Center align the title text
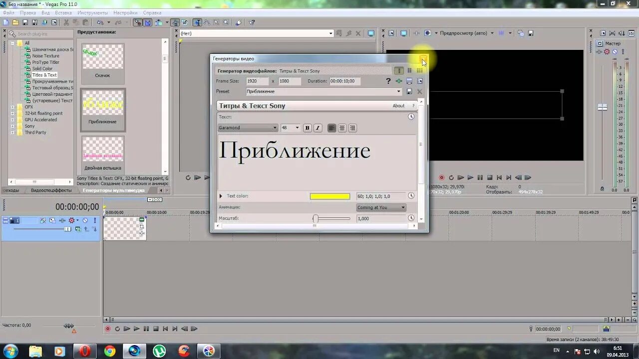Image resolution: width=639 pixels, height=359 pixels. point(342,128)
